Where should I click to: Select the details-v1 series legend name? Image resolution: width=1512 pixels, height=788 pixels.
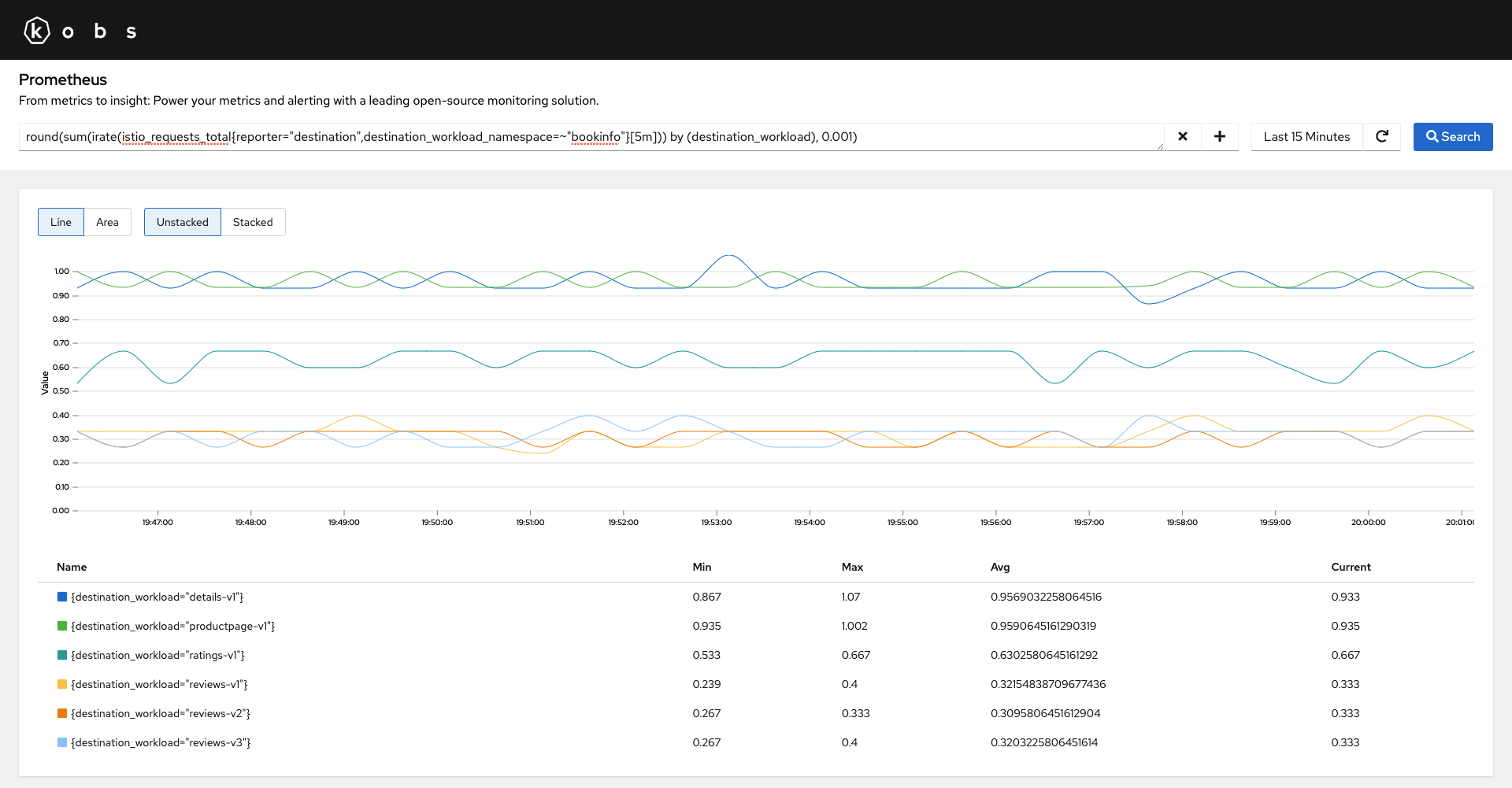click(157, 597)
